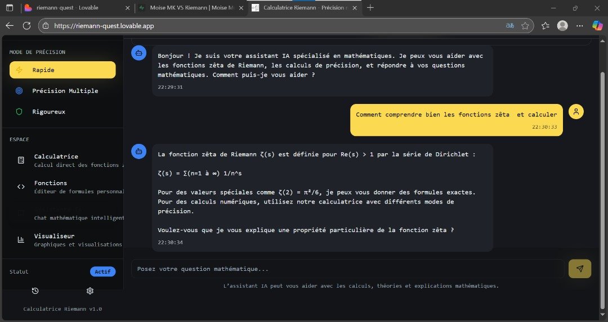Open history via the clock icon
This screenshot has height=322, width=608.
tap(35, 291)
